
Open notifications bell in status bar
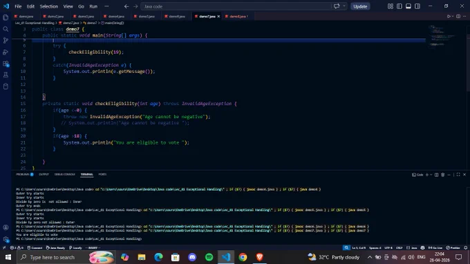point(466,248)
